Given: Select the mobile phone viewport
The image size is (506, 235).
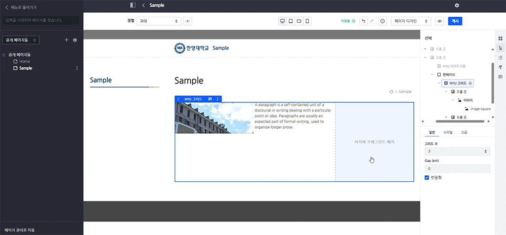Looking at the screenshot, I should point(307,21).
